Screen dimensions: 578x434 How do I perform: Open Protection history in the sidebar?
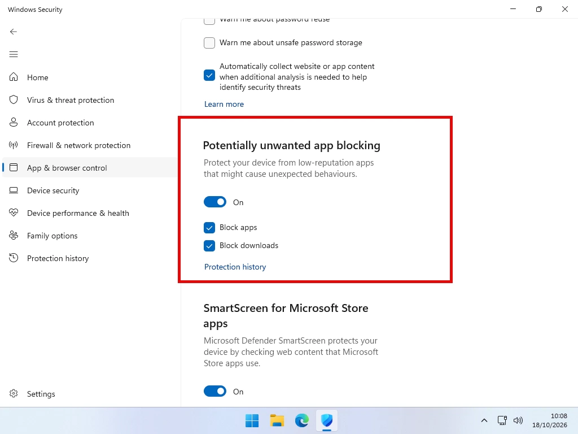pyautogui.click(x=58, y=258)
